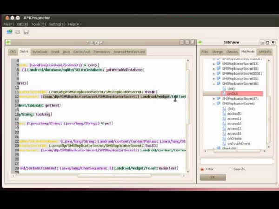Viewport: 279px width, 209px height.
Task: Open the Tools(T) menu
Action: click(39, 24)
